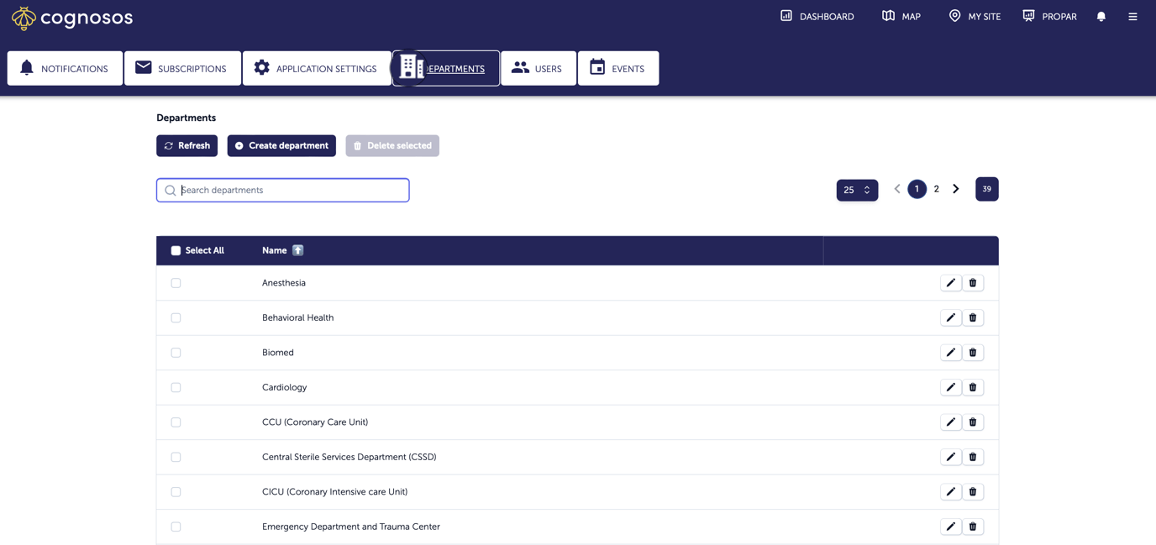Edit the Behavioral Health department
This screenshot has height=545, width=1156.
[x=951, y=318]
